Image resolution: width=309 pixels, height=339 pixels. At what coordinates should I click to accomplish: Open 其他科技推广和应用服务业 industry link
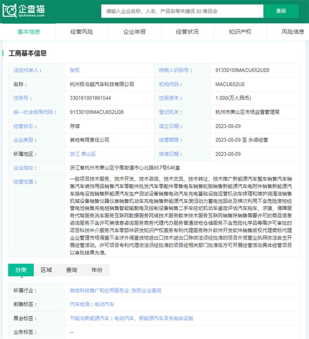click(x=99, y=291)
